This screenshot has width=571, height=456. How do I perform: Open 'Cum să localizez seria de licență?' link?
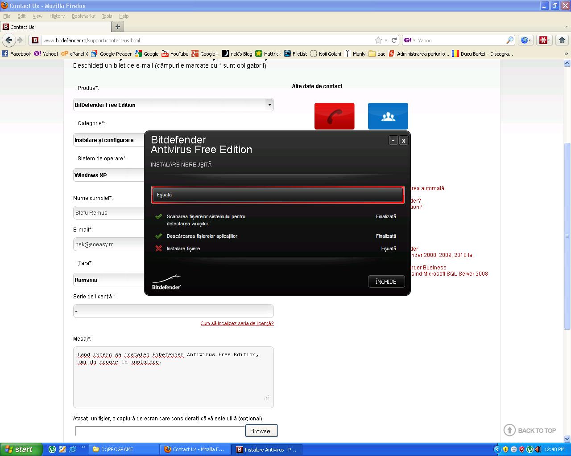(x=237, y=323)
